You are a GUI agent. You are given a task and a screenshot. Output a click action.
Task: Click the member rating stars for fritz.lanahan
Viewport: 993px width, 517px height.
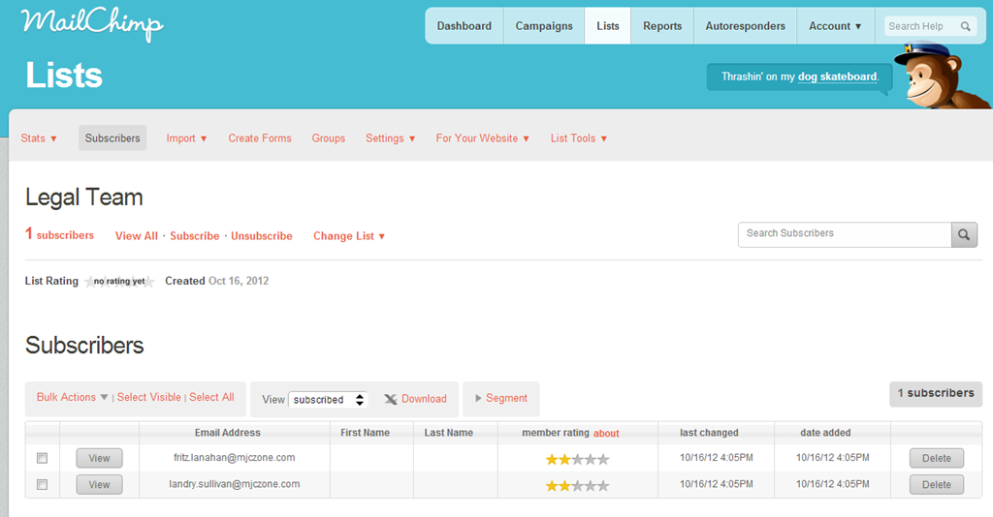point(577,459)
